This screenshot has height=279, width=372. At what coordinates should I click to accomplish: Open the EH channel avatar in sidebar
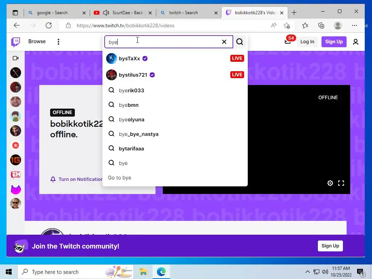(x=16, y=174)
